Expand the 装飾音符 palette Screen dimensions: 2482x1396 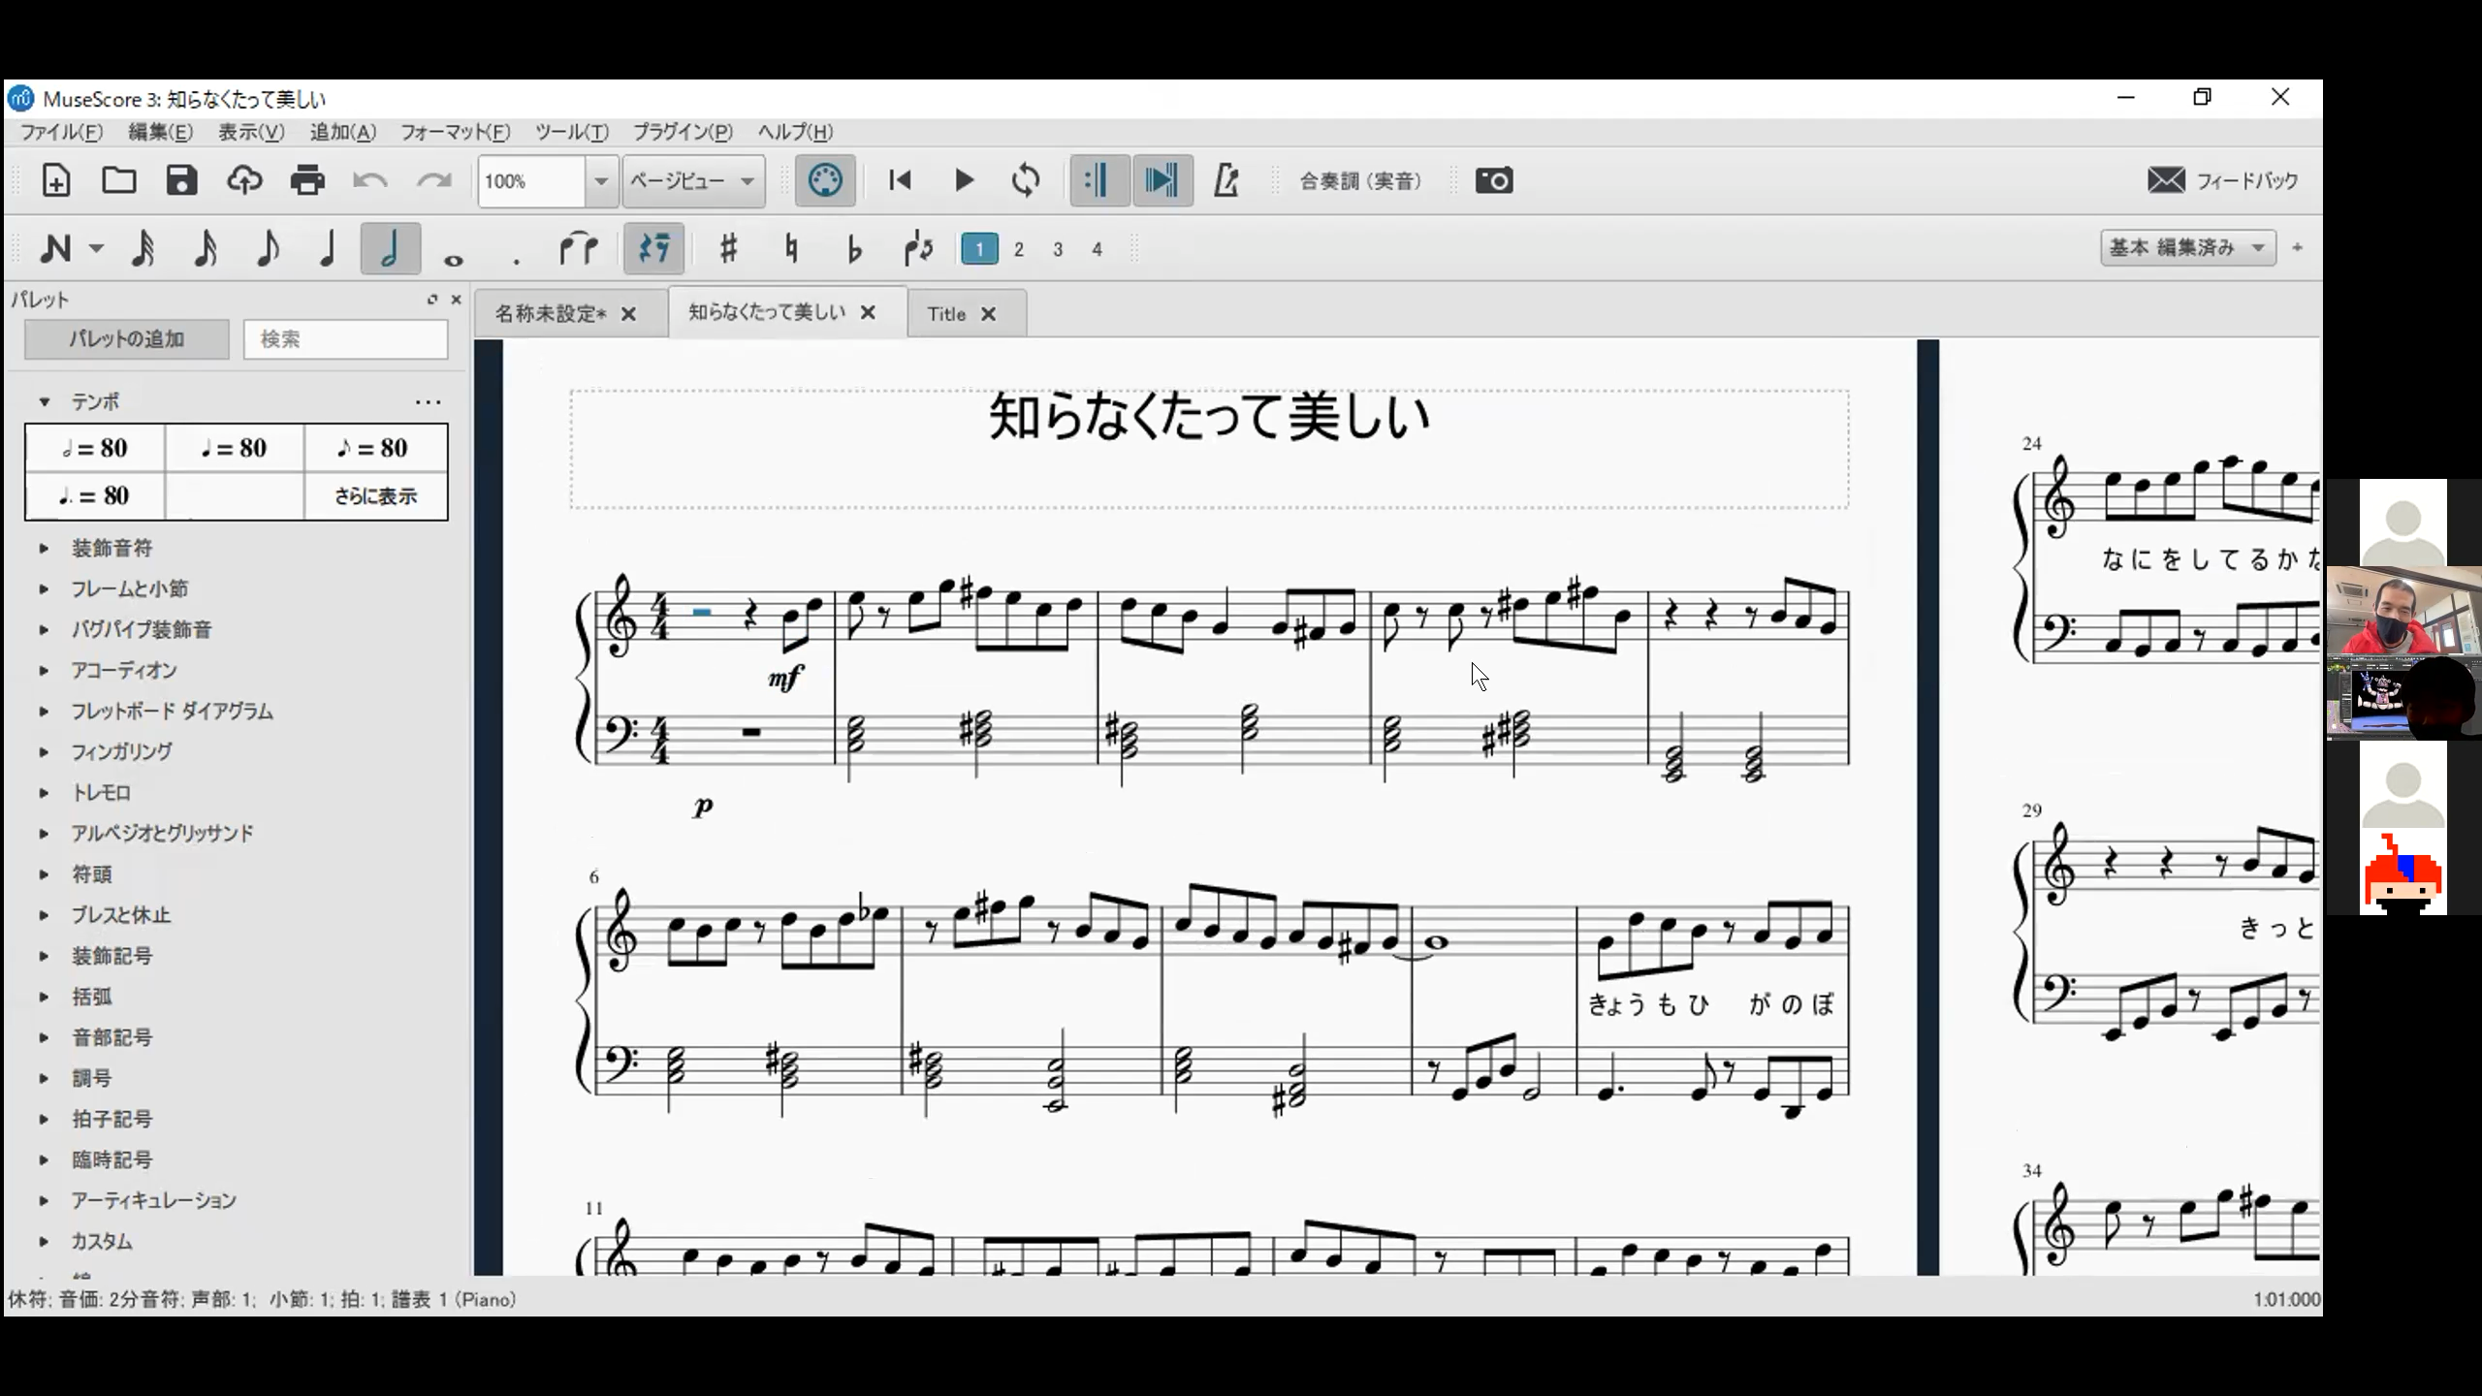44,549
